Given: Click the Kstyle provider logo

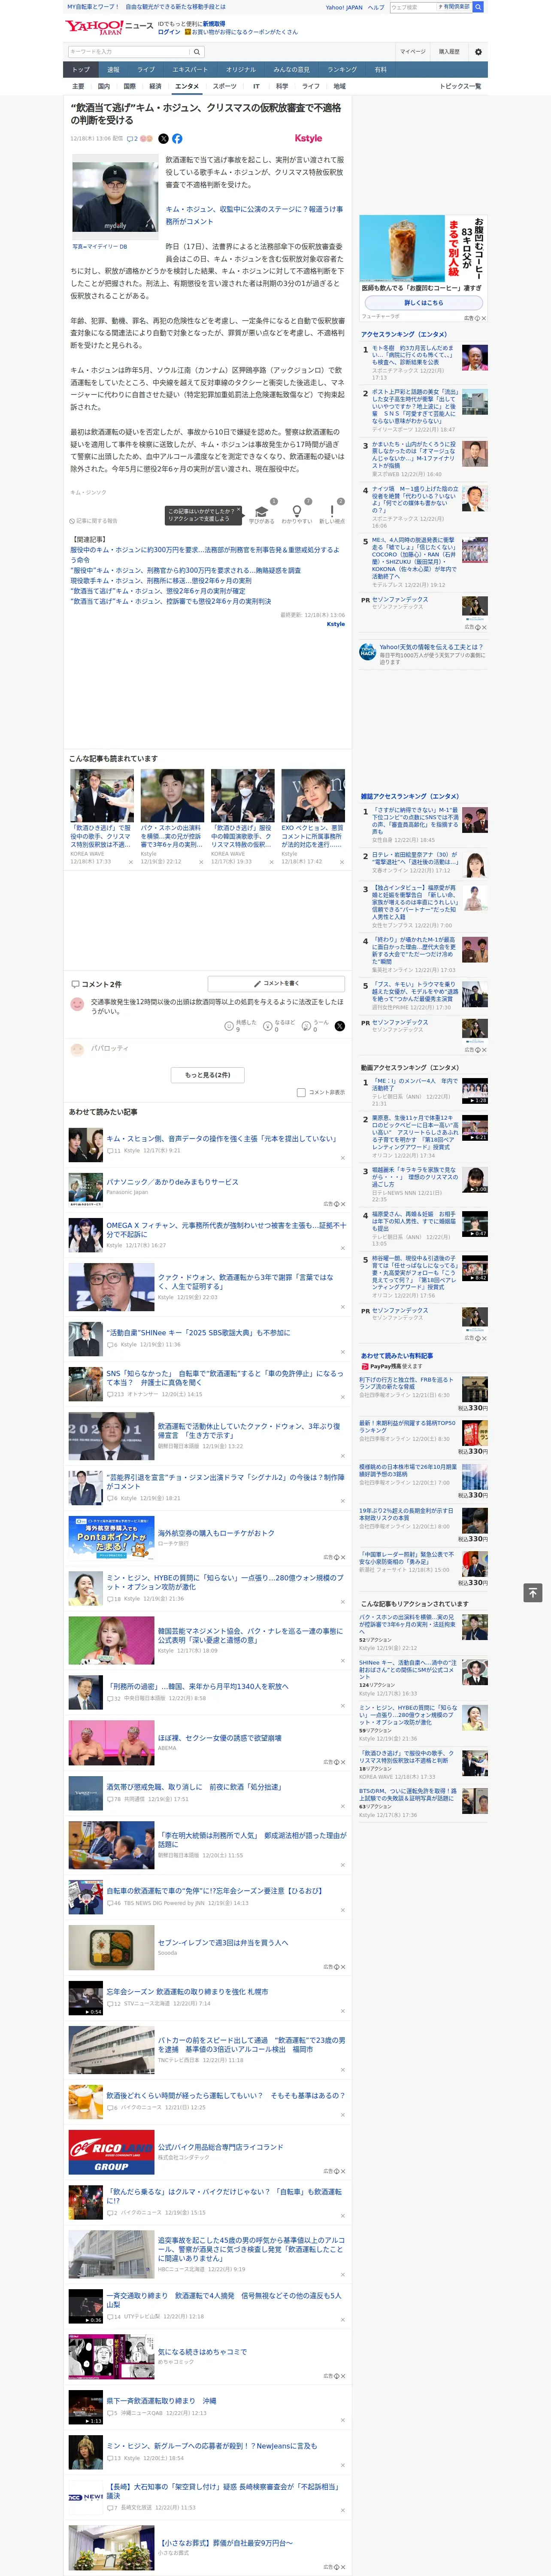Looking at the screenshot, I should click(x=309, y=138).
